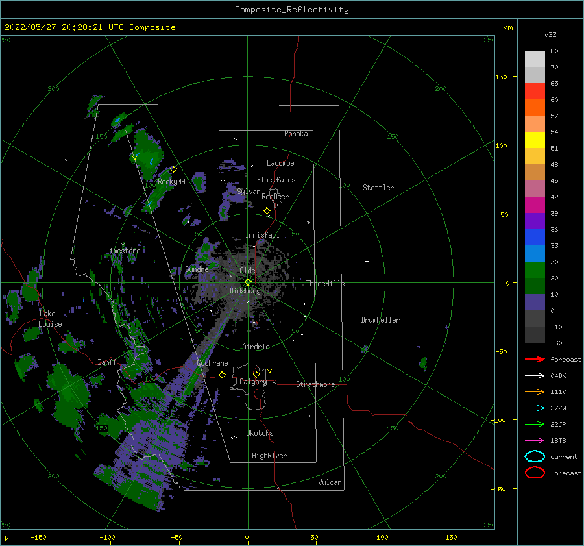Click the Stettler label
This screenshot has height=546, width=584.
(378, 188)
